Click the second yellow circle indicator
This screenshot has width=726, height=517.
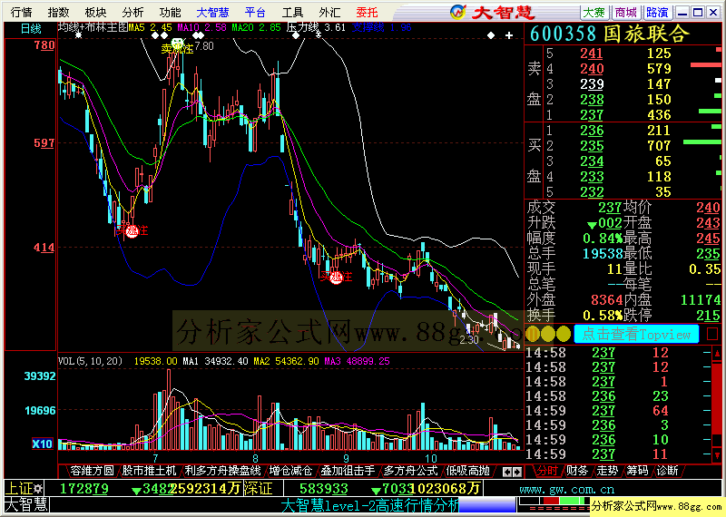[x=548, y=334]
